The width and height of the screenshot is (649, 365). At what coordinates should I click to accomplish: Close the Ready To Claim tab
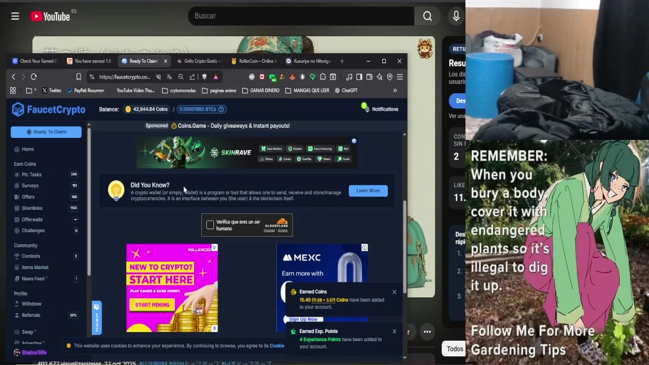[165, 61]
